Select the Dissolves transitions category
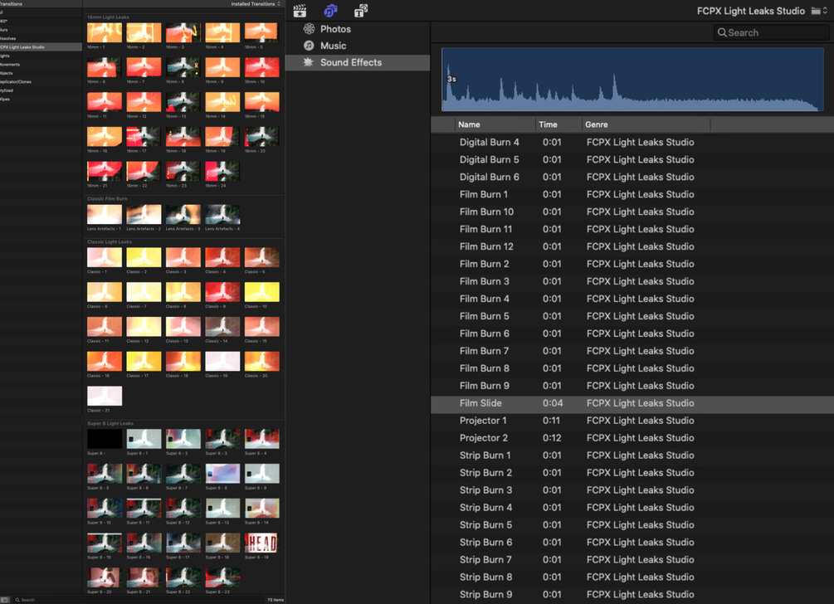 point(41,38)
